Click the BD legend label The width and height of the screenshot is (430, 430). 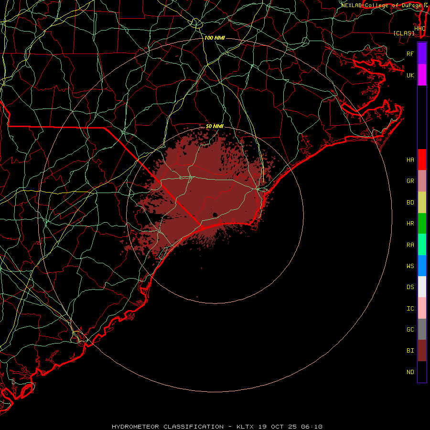point(410,203)
